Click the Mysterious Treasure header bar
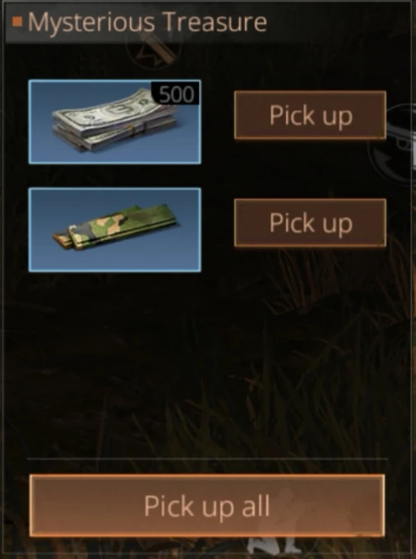This screenshot has height=559, width=416. tap(208, 22)
